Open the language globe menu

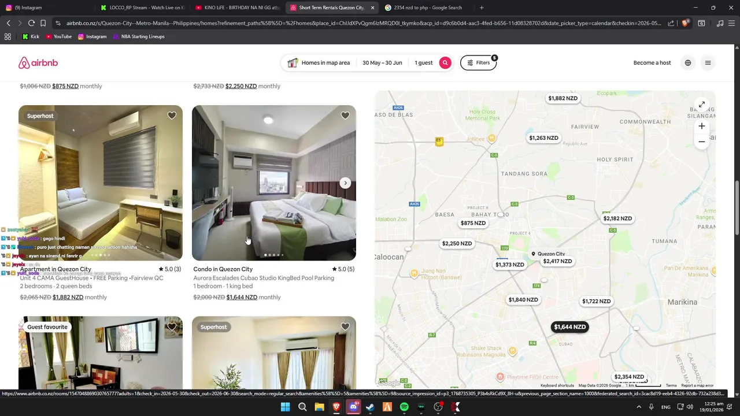click(688, 63)
